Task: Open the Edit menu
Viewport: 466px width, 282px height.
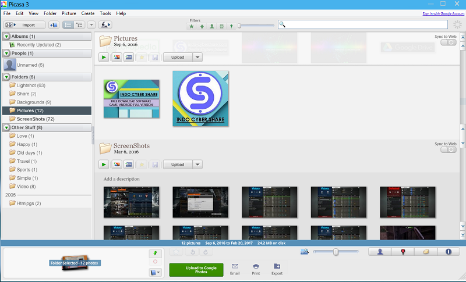Action: tap(20, 13)
